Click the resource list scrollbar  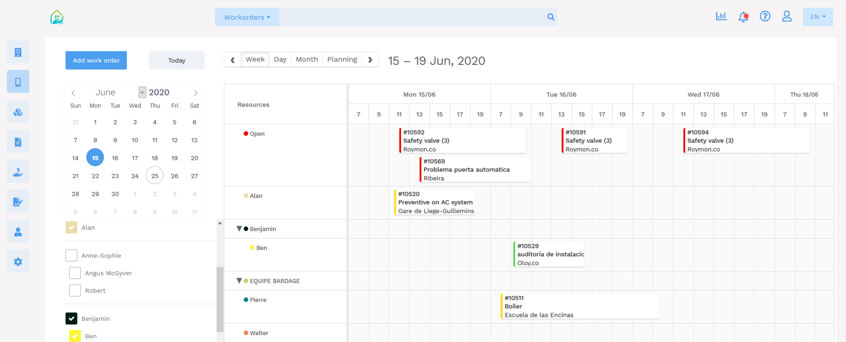click(220, 300)
